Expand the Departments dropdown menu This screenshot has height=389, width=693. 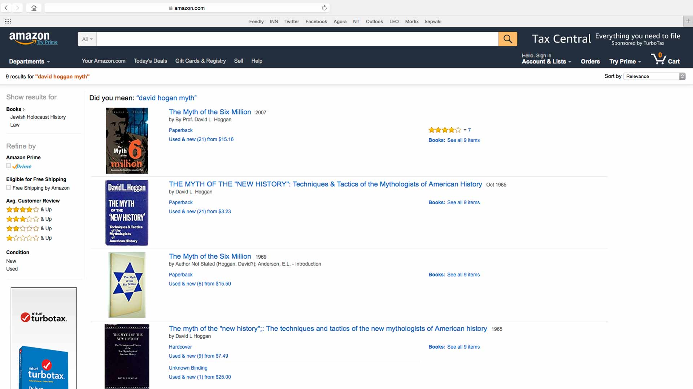[x=30, y=61]
